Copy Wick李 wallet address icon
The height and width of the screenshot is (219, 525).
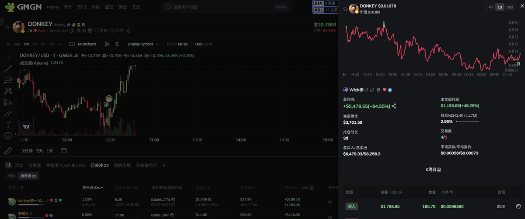coord(372,90)
